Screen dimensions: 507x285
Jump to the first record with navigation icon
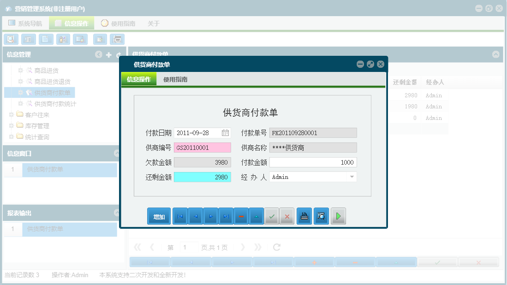click(180, 216)
